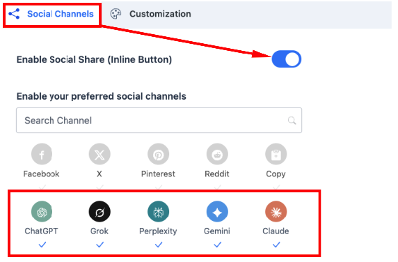Viewport: 398px width, 262px height.
Task: Click the magnifier icon in search box
Action: (292, 121)
